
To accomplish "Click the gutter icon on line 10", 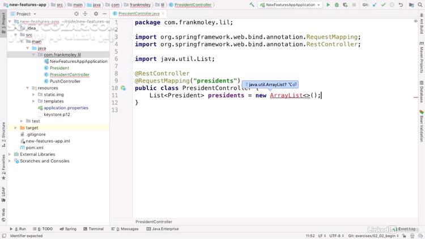I will coord(124,88).
